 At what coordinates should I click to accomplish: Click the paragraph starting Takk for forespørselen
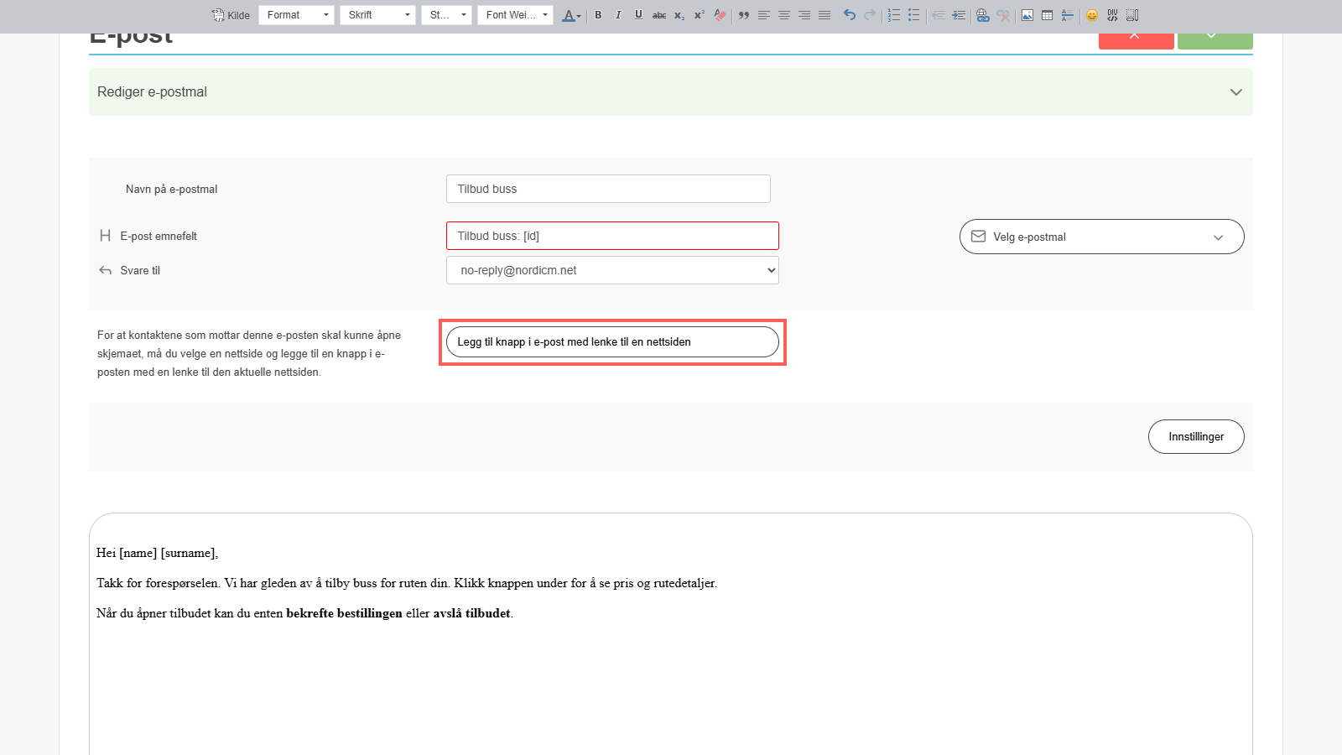click(x=407, y=583)
